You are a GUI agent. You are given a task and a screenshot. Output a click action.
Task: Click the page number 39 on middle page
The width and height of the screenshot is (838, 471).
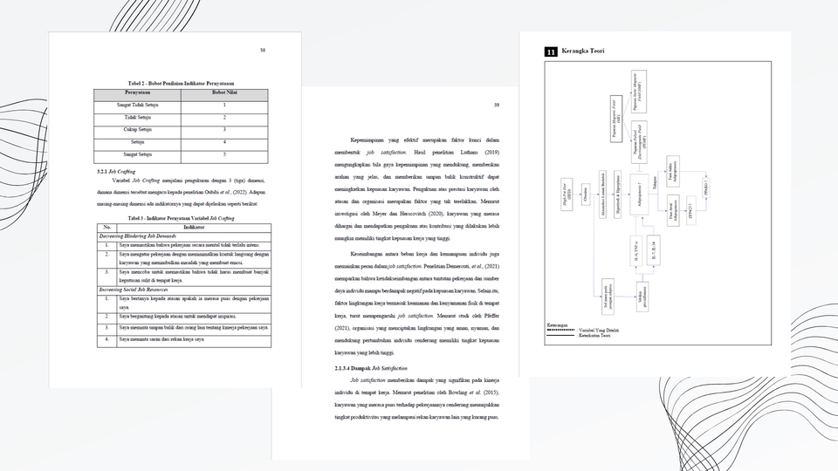coord(497,106)
